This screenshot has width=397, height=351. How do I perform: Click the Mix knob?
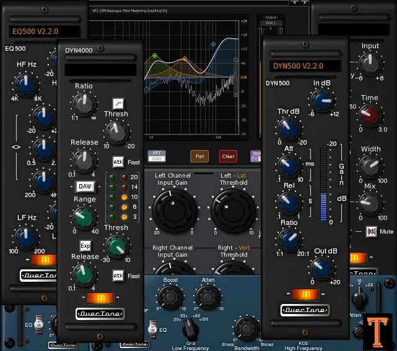[370, 204]
